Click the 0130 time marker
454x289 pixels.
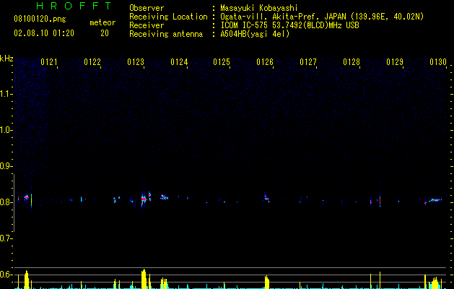pos(438,62)
